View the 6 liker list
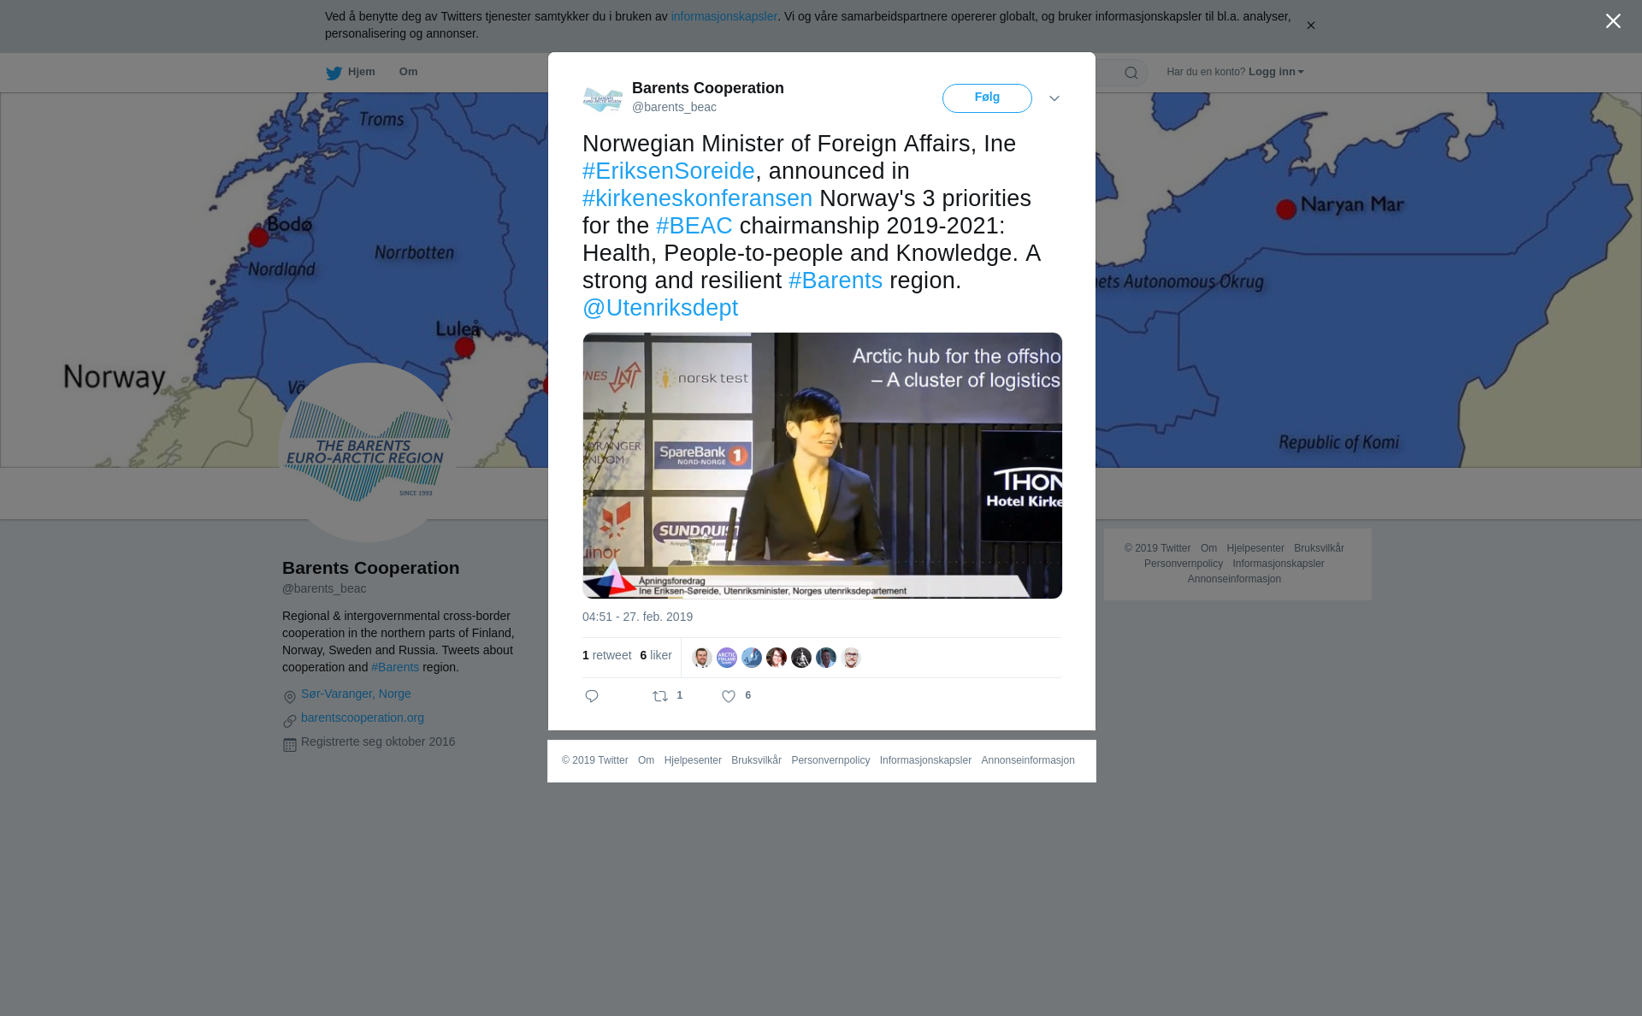Viewport: 1642px width, 1016px height. tap(656, 655)
